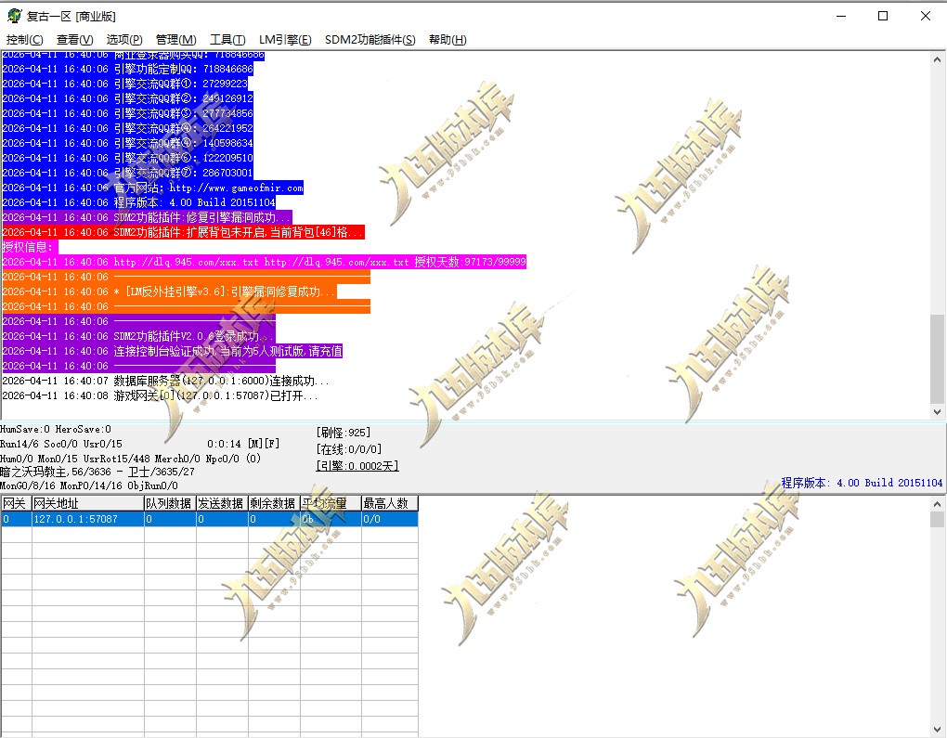Screen dimensions: 947x738
Task: Maximize the 复古一区 window
Action: tap(883, 17)
